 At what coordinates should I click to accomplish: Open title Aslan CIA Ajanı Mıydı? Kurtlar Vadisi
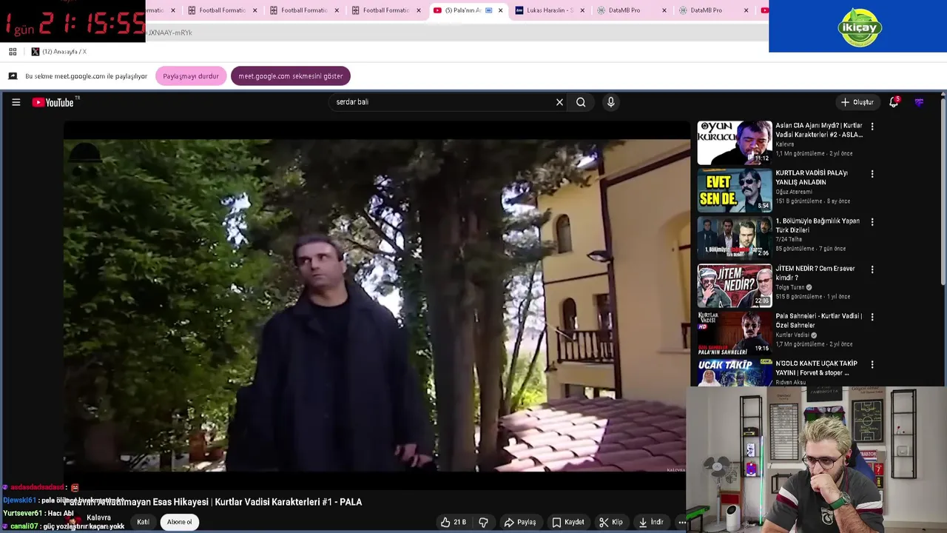coord(819,130)
